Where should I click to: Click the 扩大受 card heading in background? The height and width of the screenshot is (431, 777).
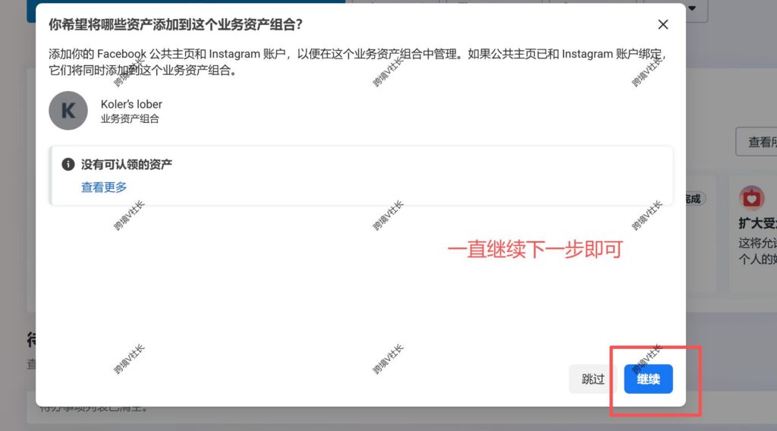tap(757, 223)
